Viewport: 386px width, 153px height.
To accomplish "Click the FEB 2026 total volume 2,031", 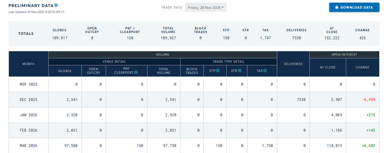I will point(171,130).
